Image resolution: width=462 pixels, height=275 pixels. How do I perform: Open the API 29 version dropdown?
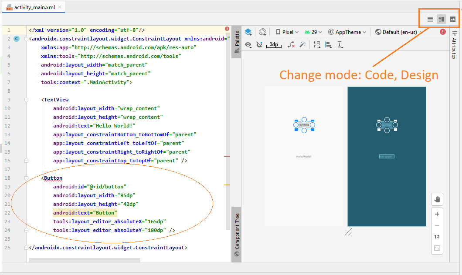click(x=313, y=32)
